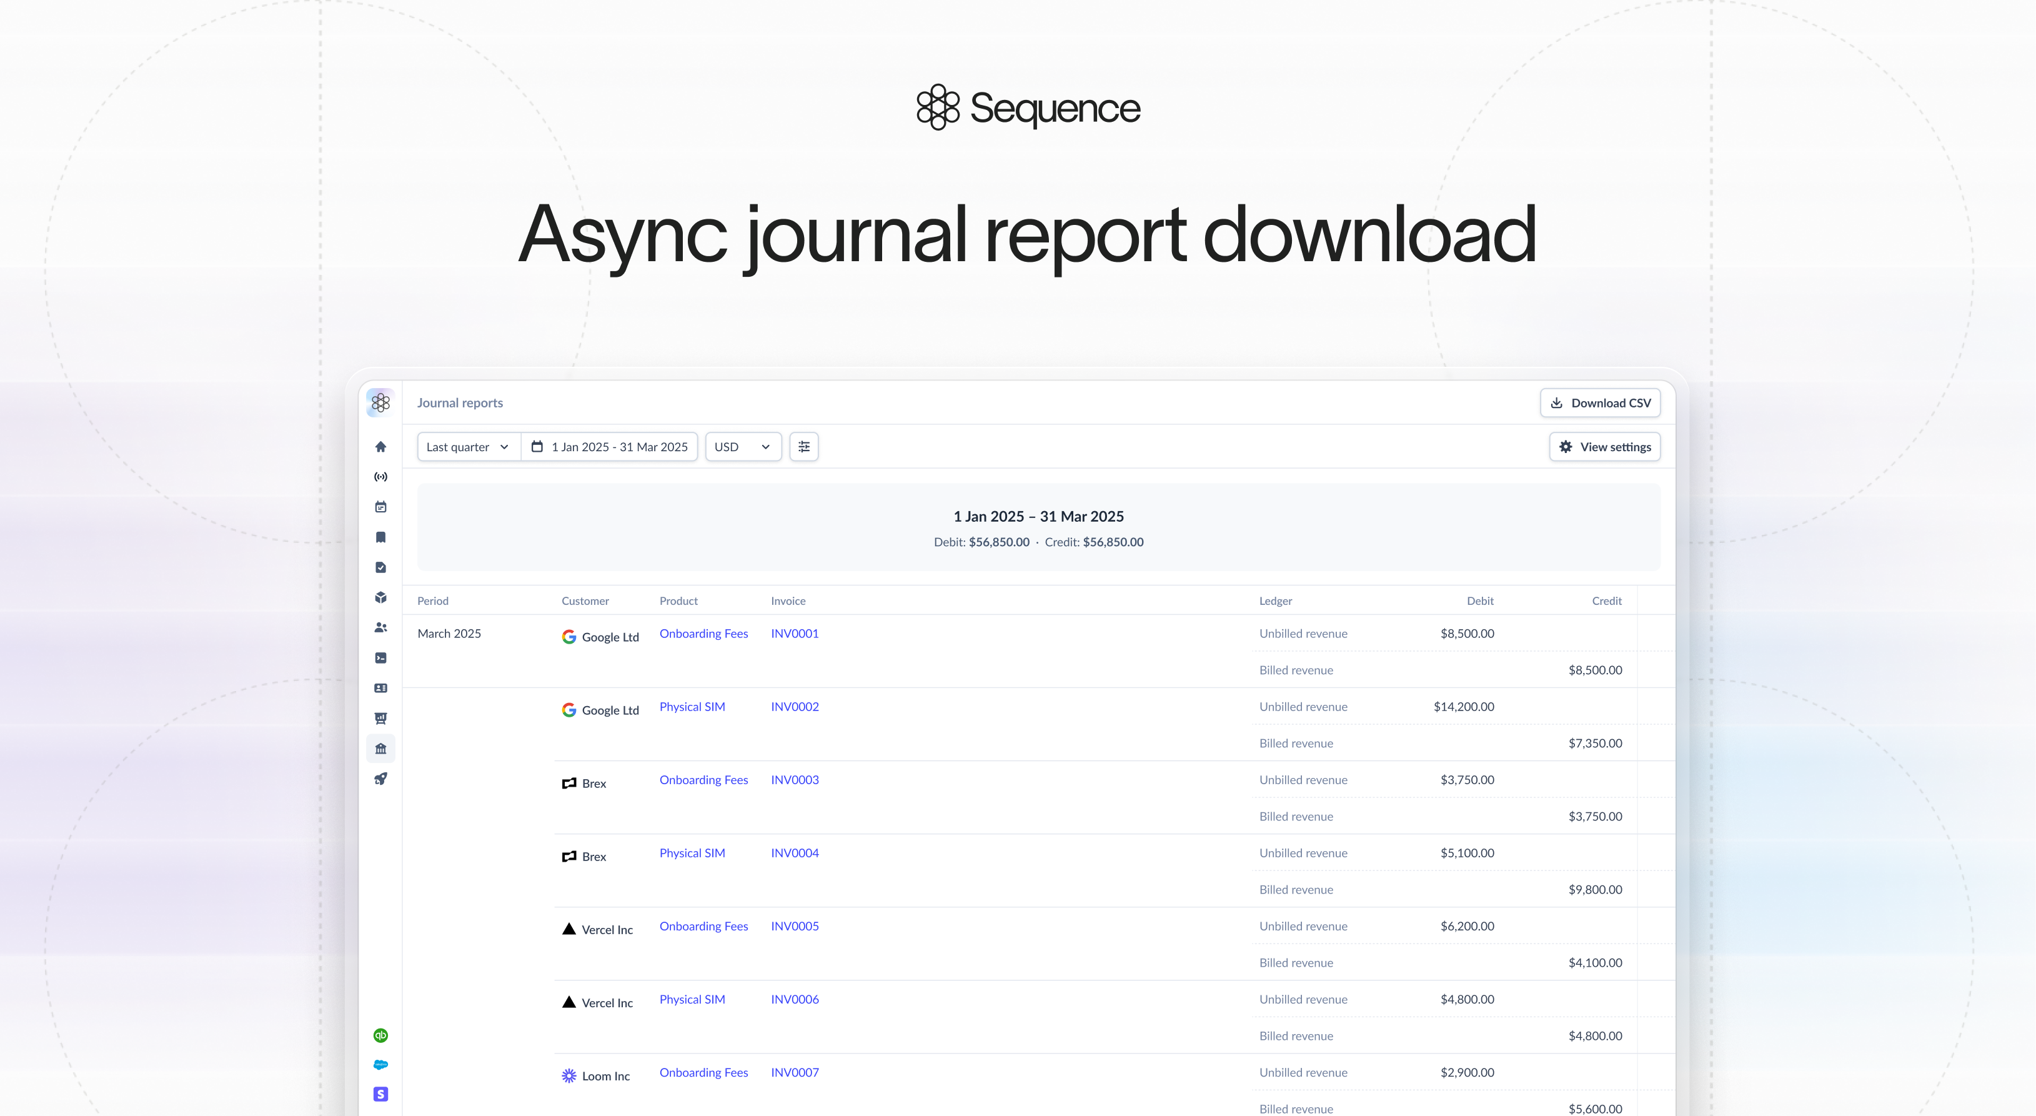Click the download arrow icon
The image size is (2036, 1116).
(1556, 402)
